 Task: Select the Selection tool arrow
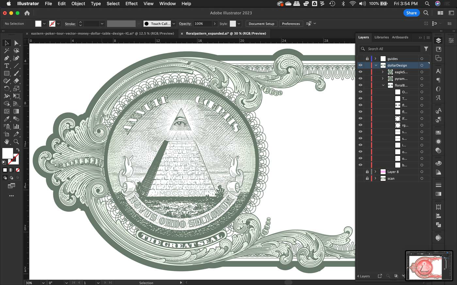[7, 43]
